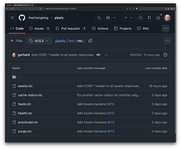181x149 pixels.
Task: Open the pipely breadcrumb link
Action: (60, 41)
